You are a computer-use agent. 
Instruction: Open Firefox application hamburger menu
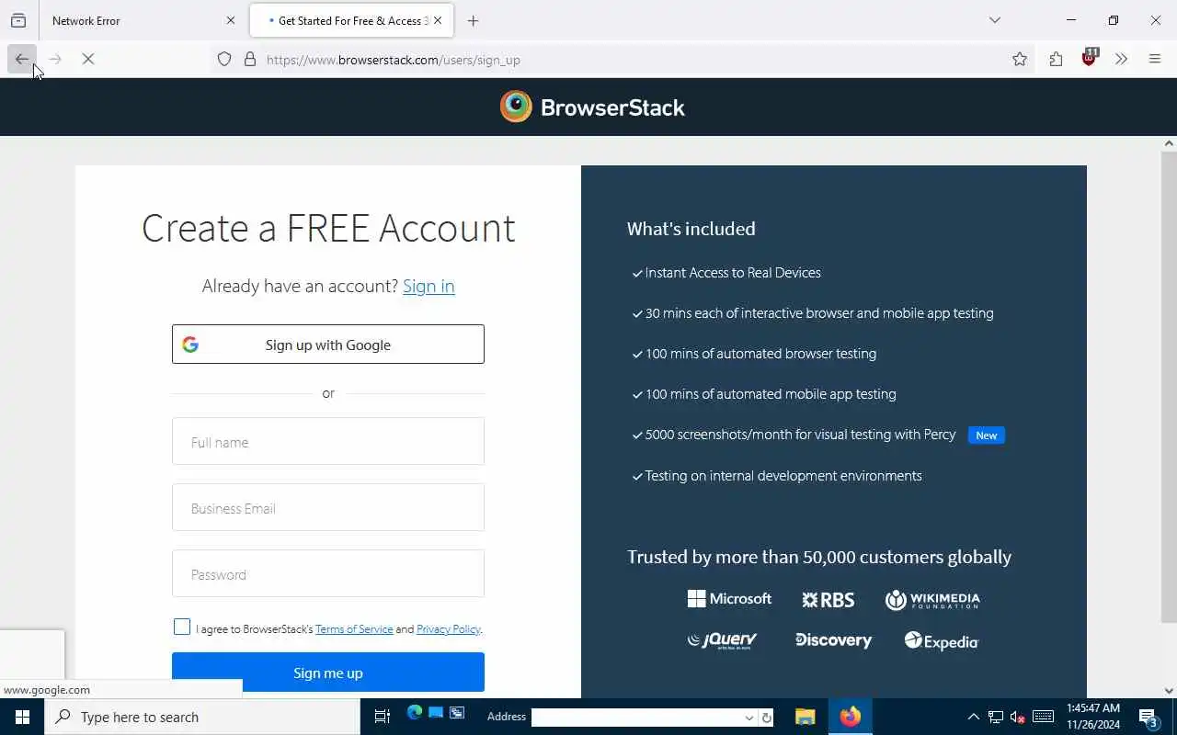1155,60
